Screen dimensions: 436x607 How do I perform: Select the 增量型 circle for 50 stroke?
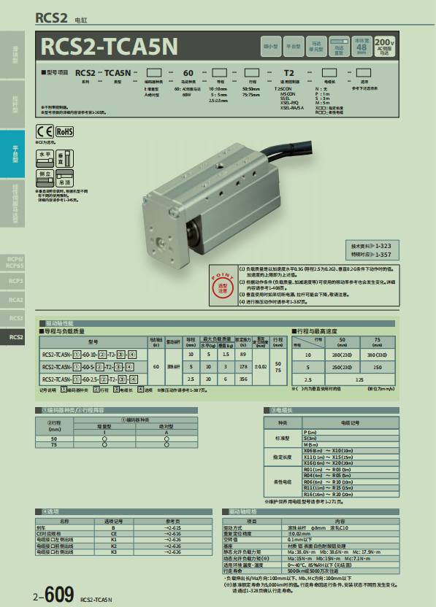(x=104, y=438)
